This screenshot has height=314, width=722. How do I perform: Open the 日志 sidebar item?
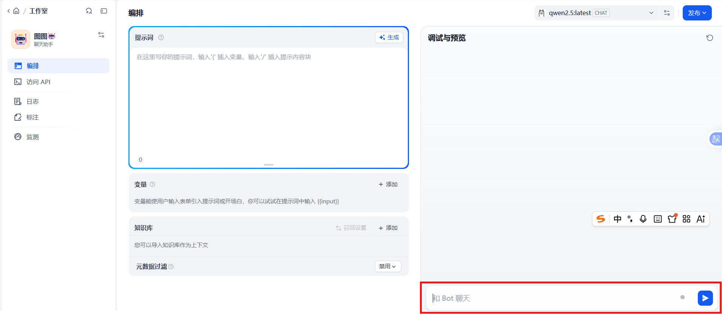(x=59, y=101)
